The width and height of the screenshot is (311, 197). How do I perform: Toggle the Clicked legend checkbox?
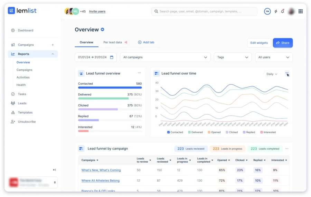pyautogui.click(x=227, y=132)
